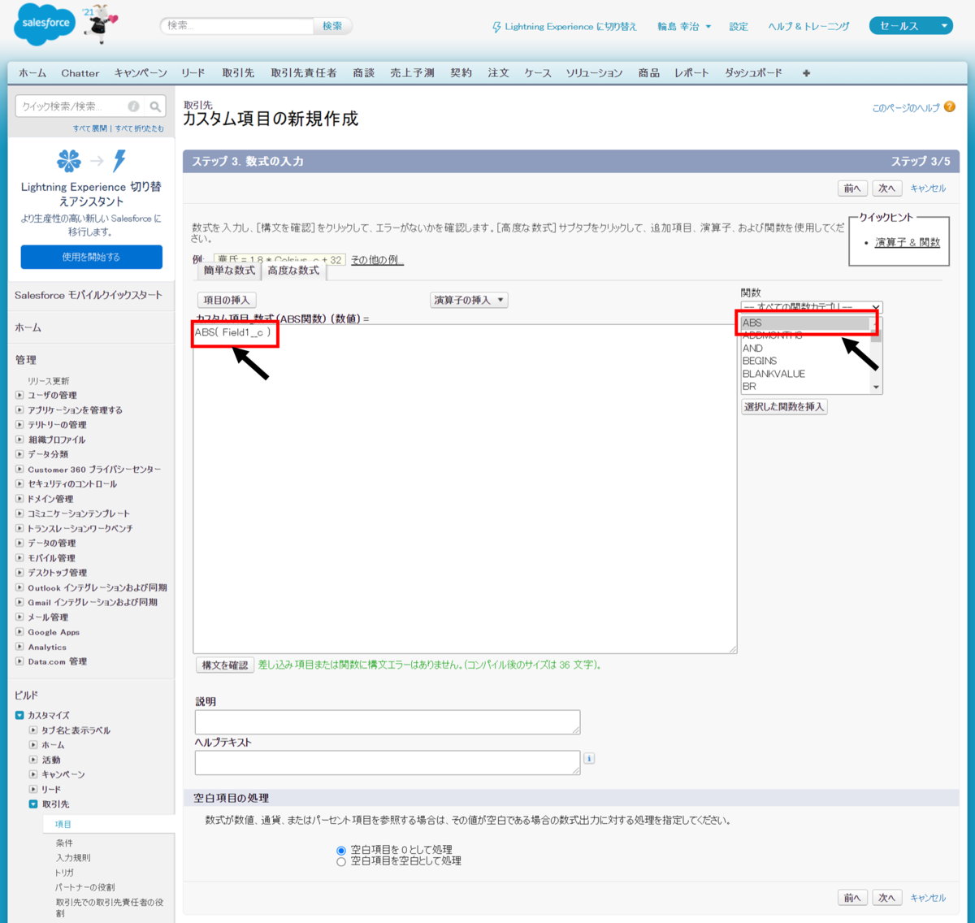Click the info icon in quick search box
975x923 pixels.
coord(133,106)
